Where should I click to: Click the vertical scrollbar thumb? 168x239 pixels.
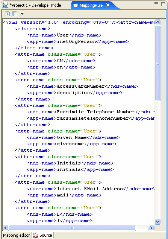click(157, 63)
